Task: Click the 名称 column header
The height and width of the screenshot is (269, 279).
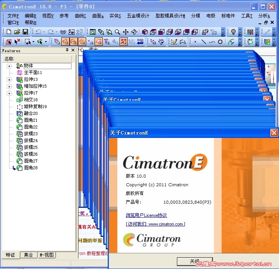Action: tap(37, 59)
